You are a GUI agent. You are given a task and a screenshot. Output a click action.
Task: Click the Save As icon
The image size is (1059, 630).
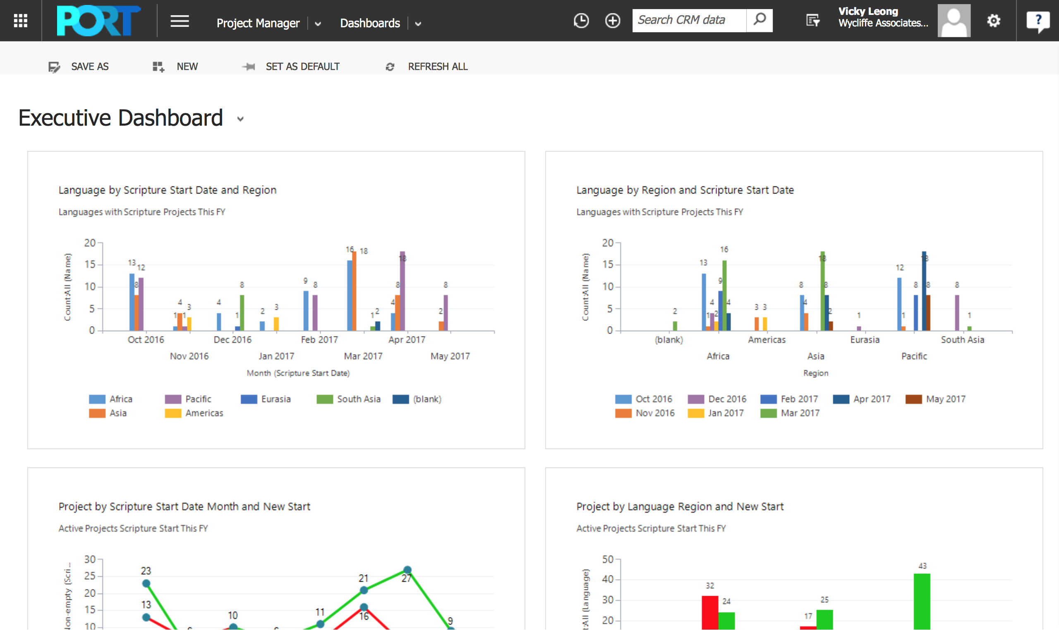pyautogui.click(x=54, y=67)
